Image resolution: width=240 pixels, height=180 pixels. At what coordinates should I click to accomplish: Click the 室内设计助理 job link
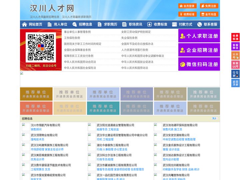pos(171,159)
